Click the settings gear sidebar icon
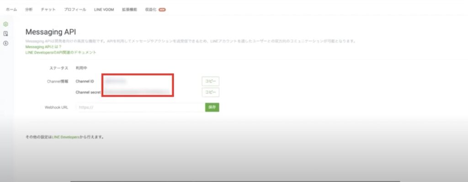The image size is (468, 182). pos(5,24)
